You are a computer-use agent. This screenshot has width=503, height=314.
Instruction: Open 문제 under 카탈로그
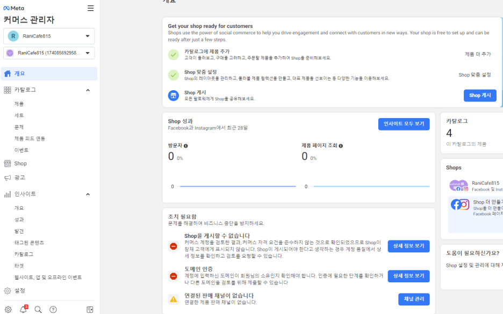[x=19, y=127]
